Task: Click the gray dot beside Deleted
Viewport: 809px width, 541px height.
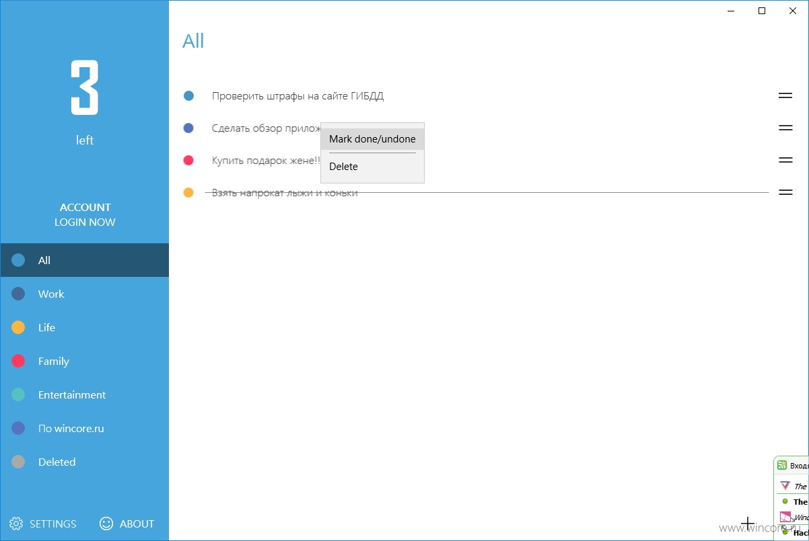Action: click(x=18, y=462)
